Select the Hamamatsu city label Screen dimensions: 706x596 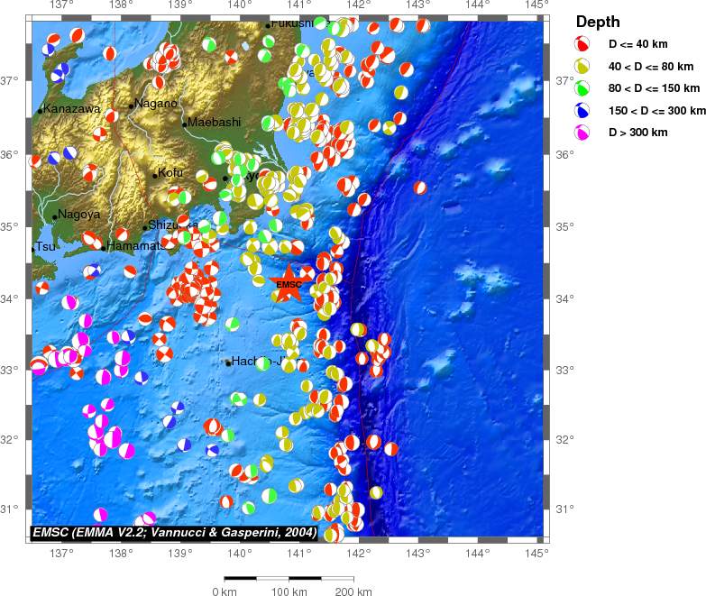point(135,246)
